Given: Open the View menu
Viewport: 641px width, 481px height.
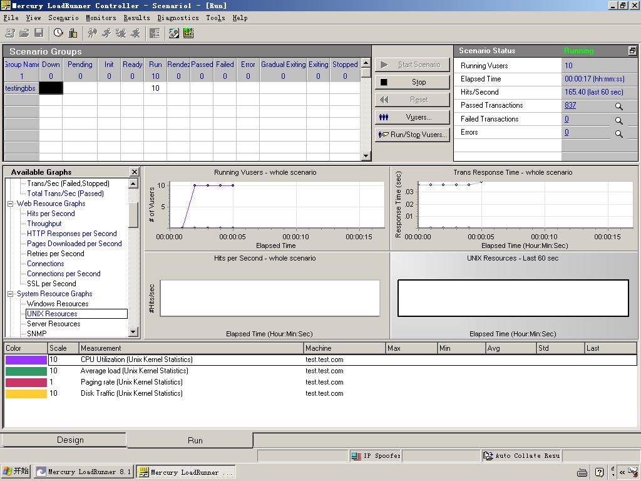Looking at the screenshot, I should [x=34, y=18].
